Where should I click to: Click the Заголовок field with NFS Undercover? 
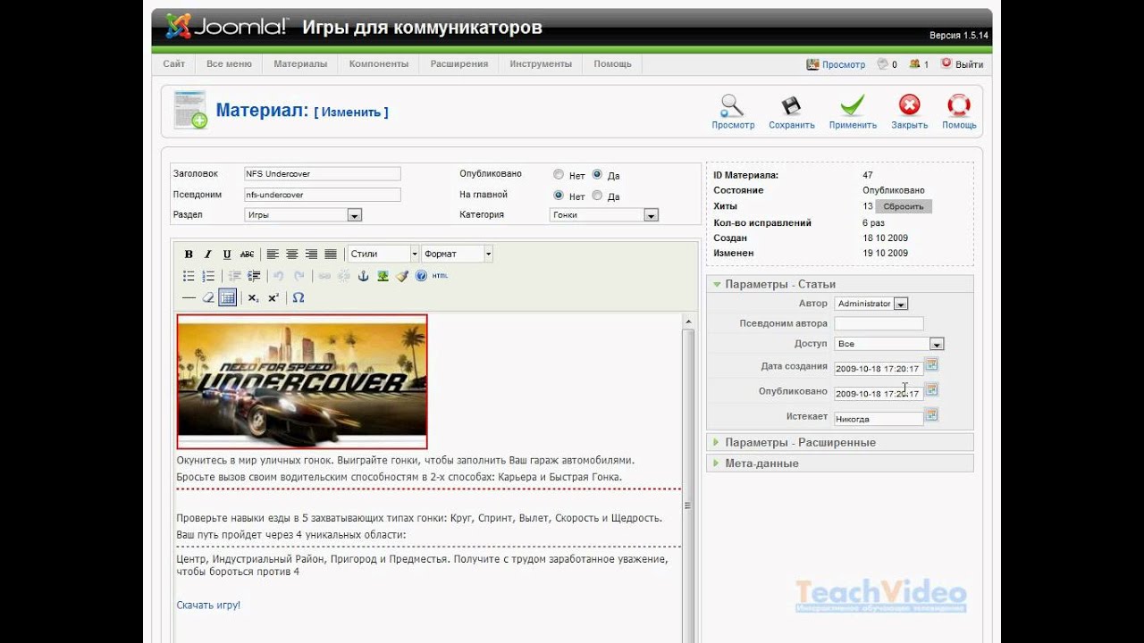tap(323, 174)
